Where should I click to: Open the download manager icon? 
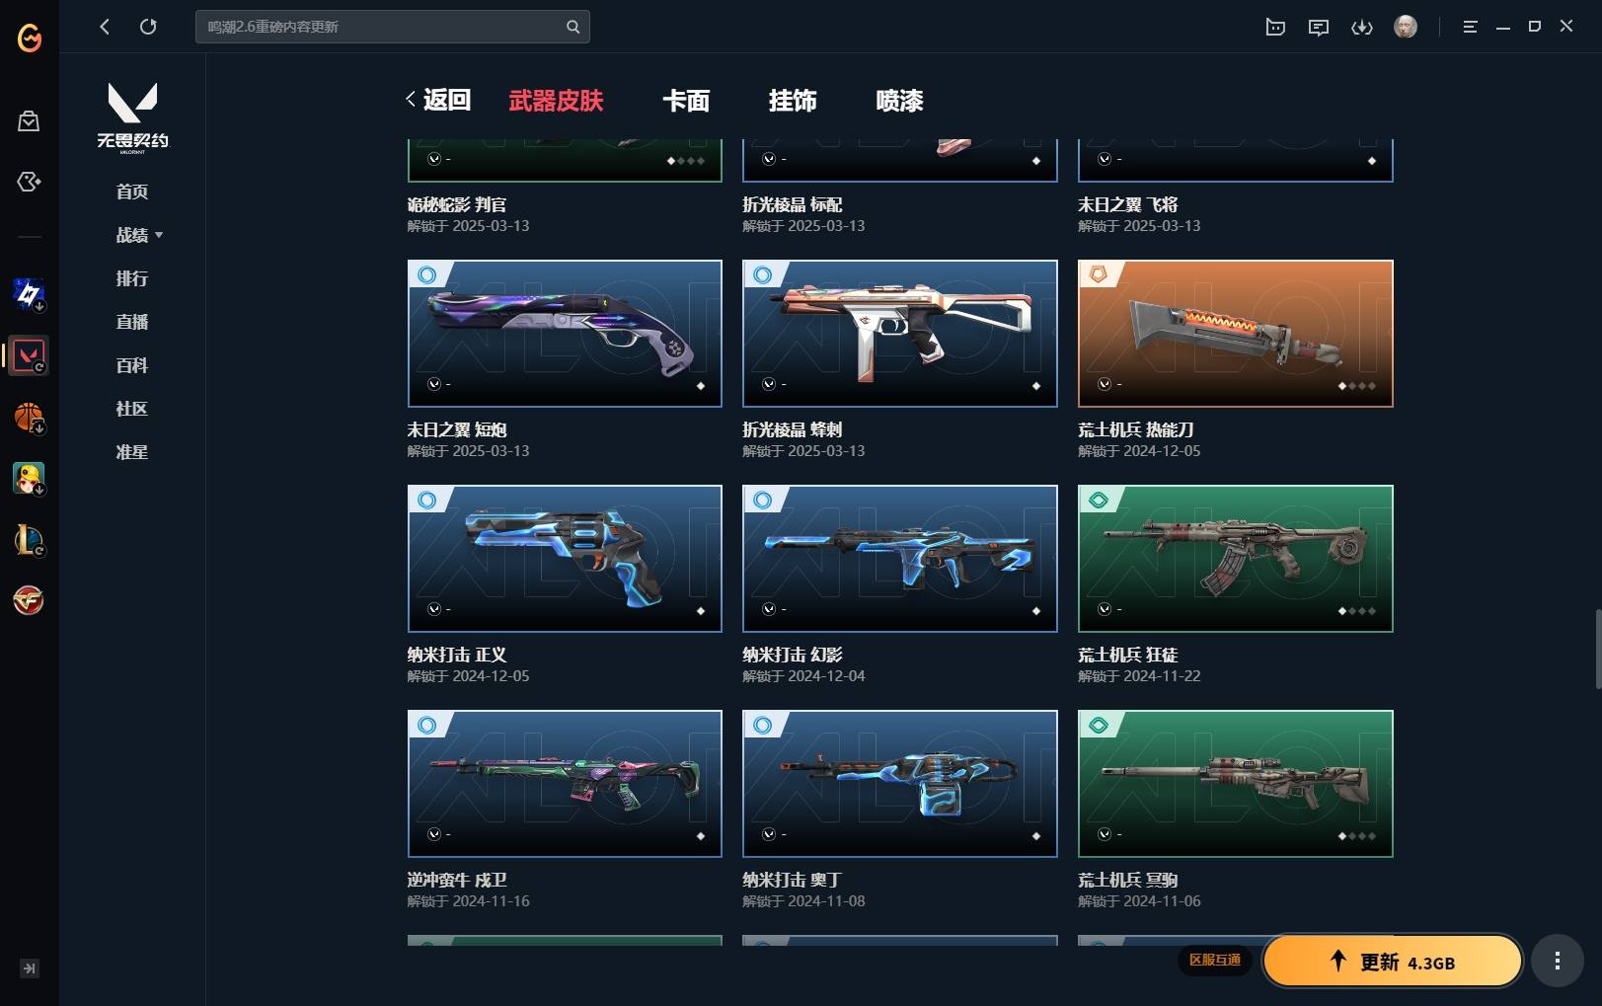pyautogui.click(x=1362, y=28)
